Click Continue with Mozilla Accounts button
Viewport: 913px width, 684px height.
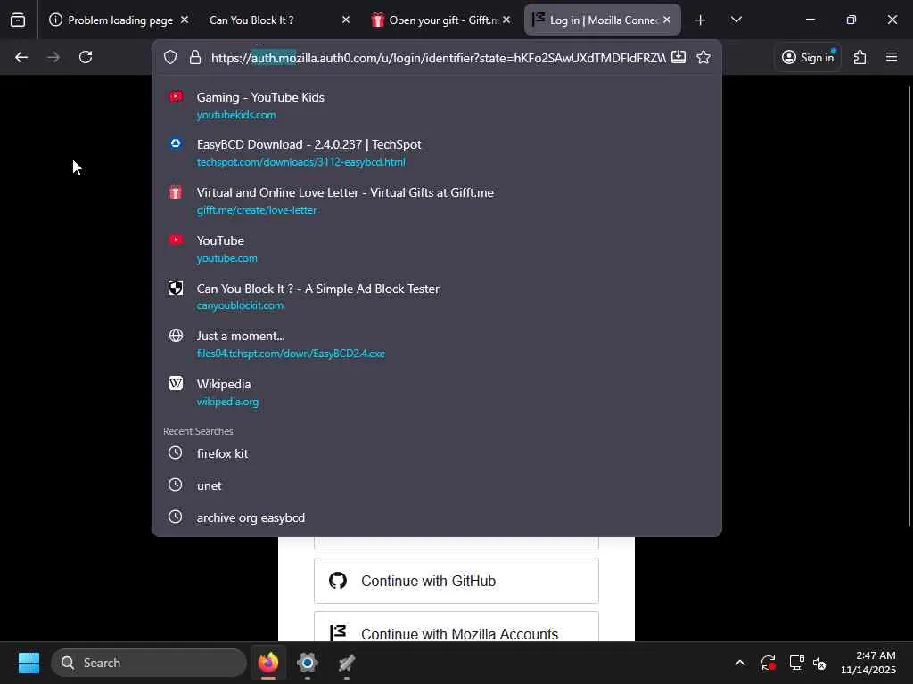[x=456, y=627]
